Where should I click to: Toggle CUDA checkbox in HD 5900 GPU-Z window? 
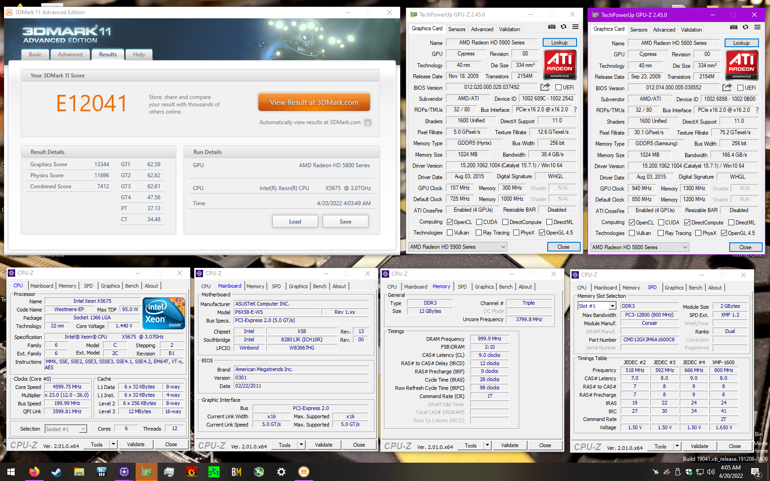479,222
